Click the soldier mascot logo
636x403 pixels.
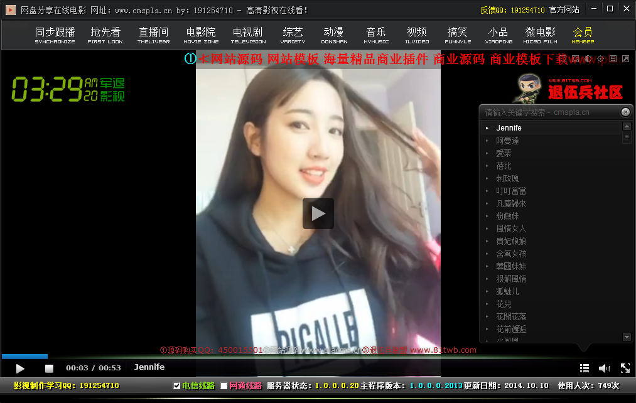[x=527, y=89]
